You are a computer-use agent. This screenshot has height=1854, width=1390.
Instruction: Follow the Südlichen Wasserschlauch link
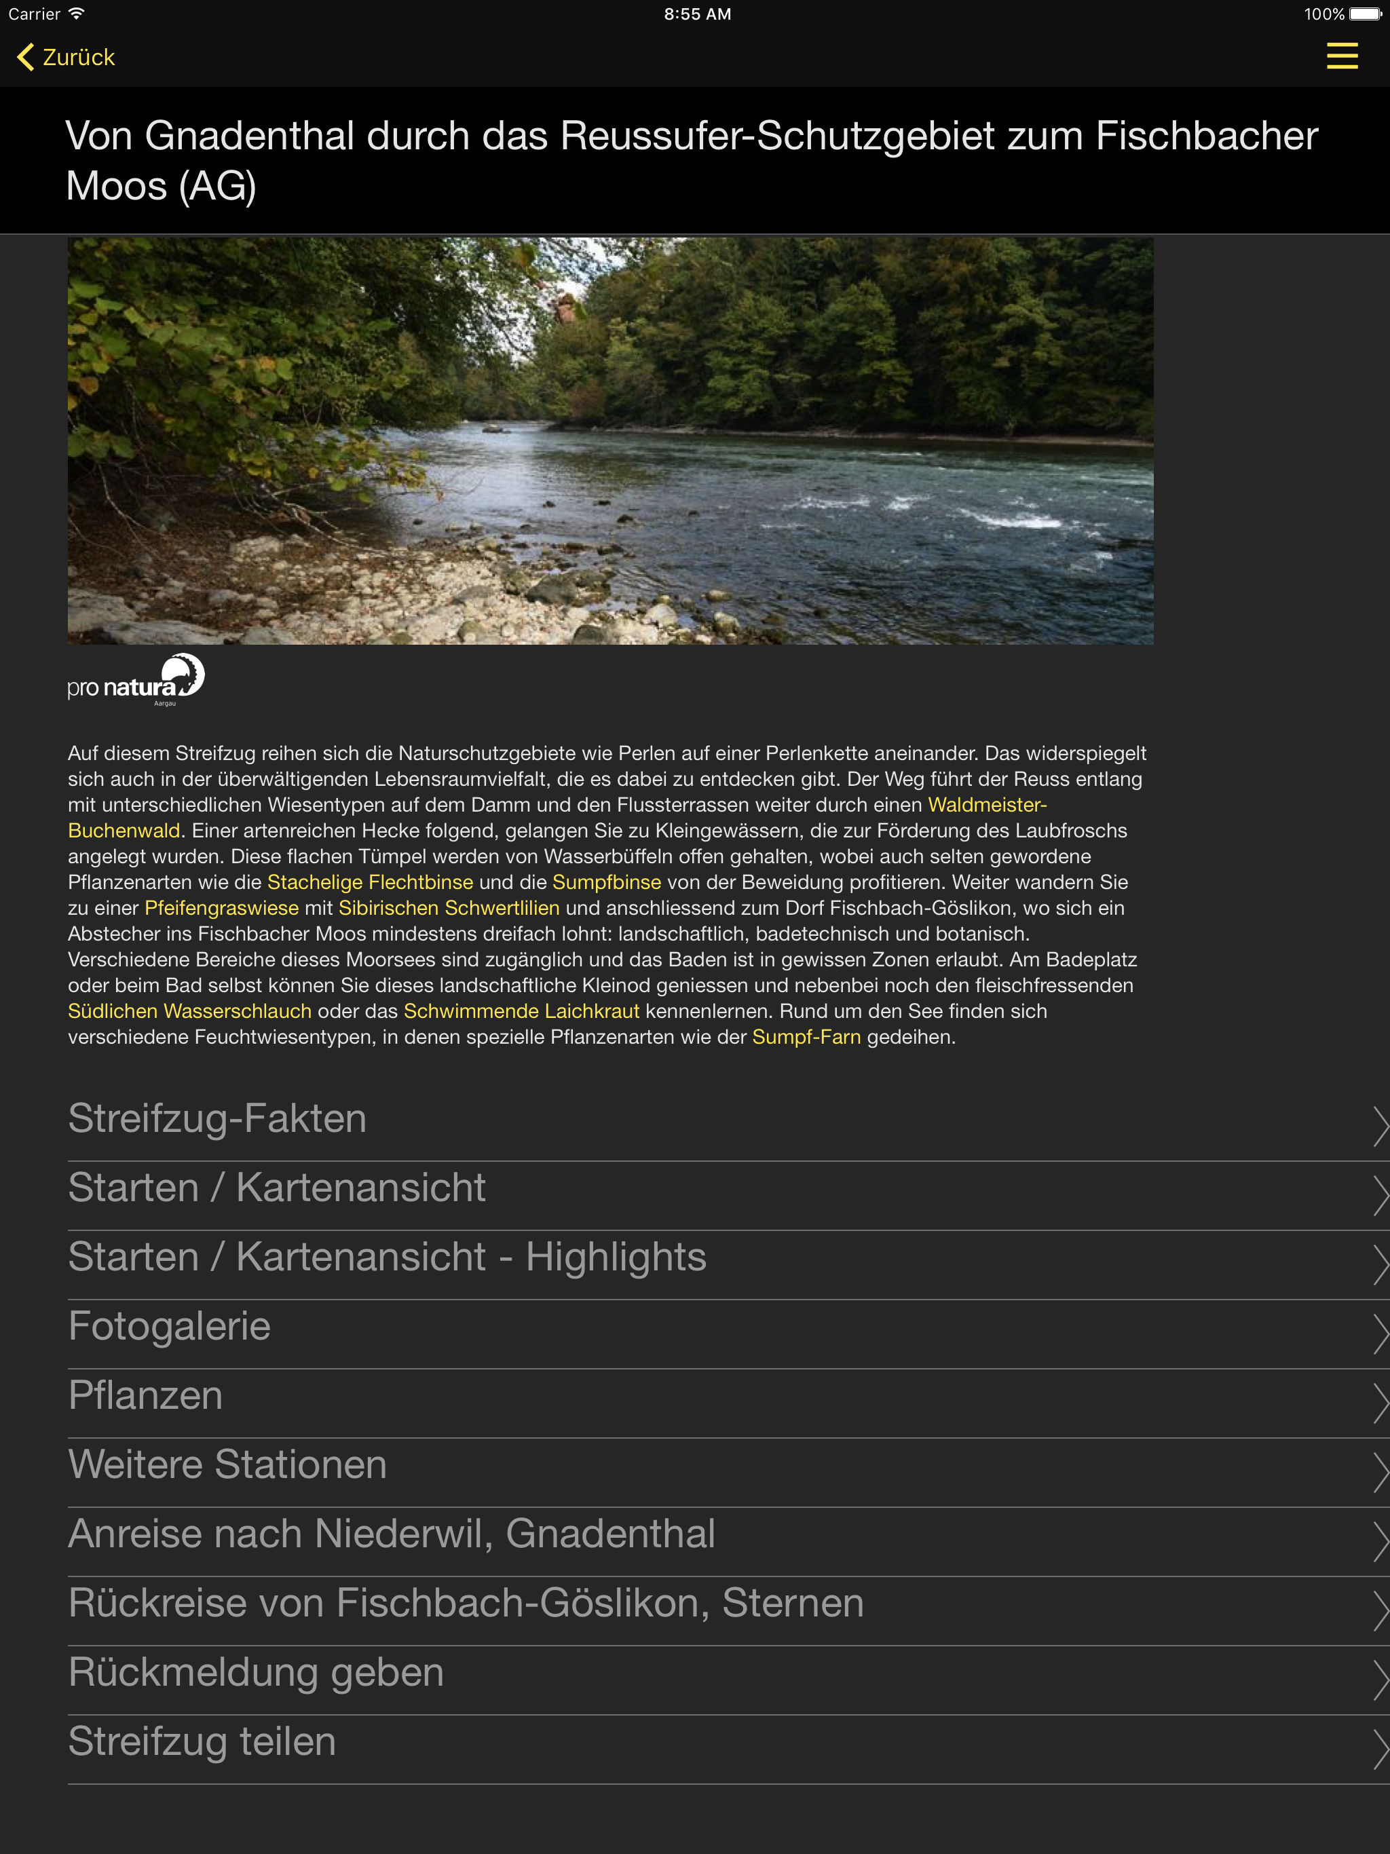pos(189,1011)
